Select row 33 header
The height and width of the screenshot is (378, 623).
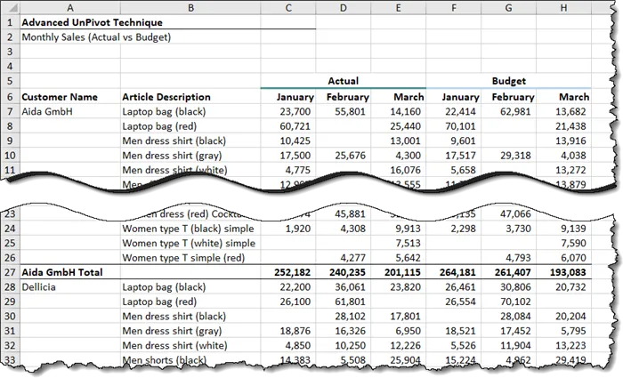tap(9, 360)
